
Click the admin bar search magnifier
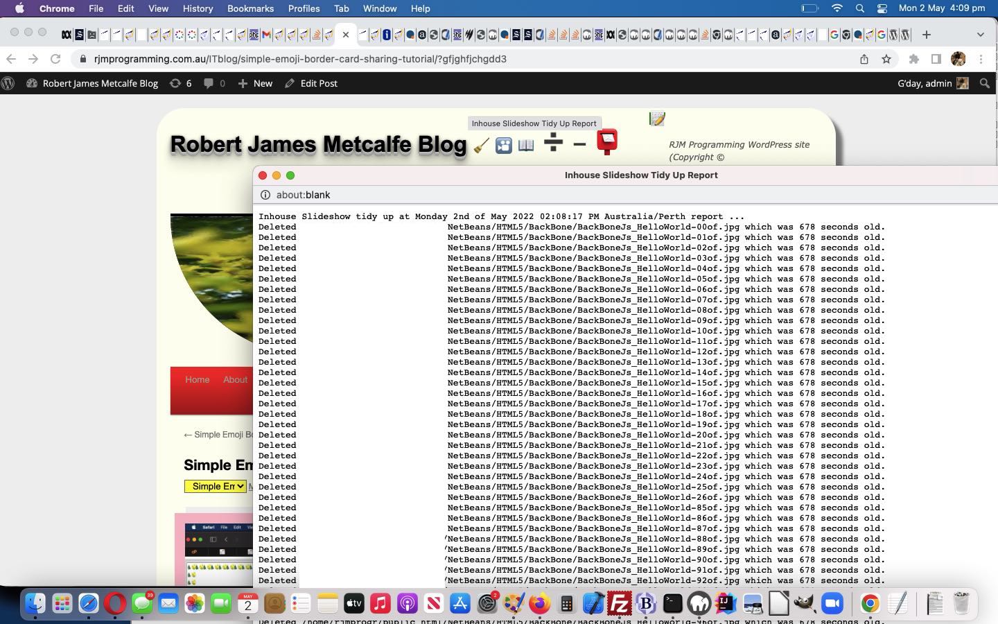[x=985, y=83]
